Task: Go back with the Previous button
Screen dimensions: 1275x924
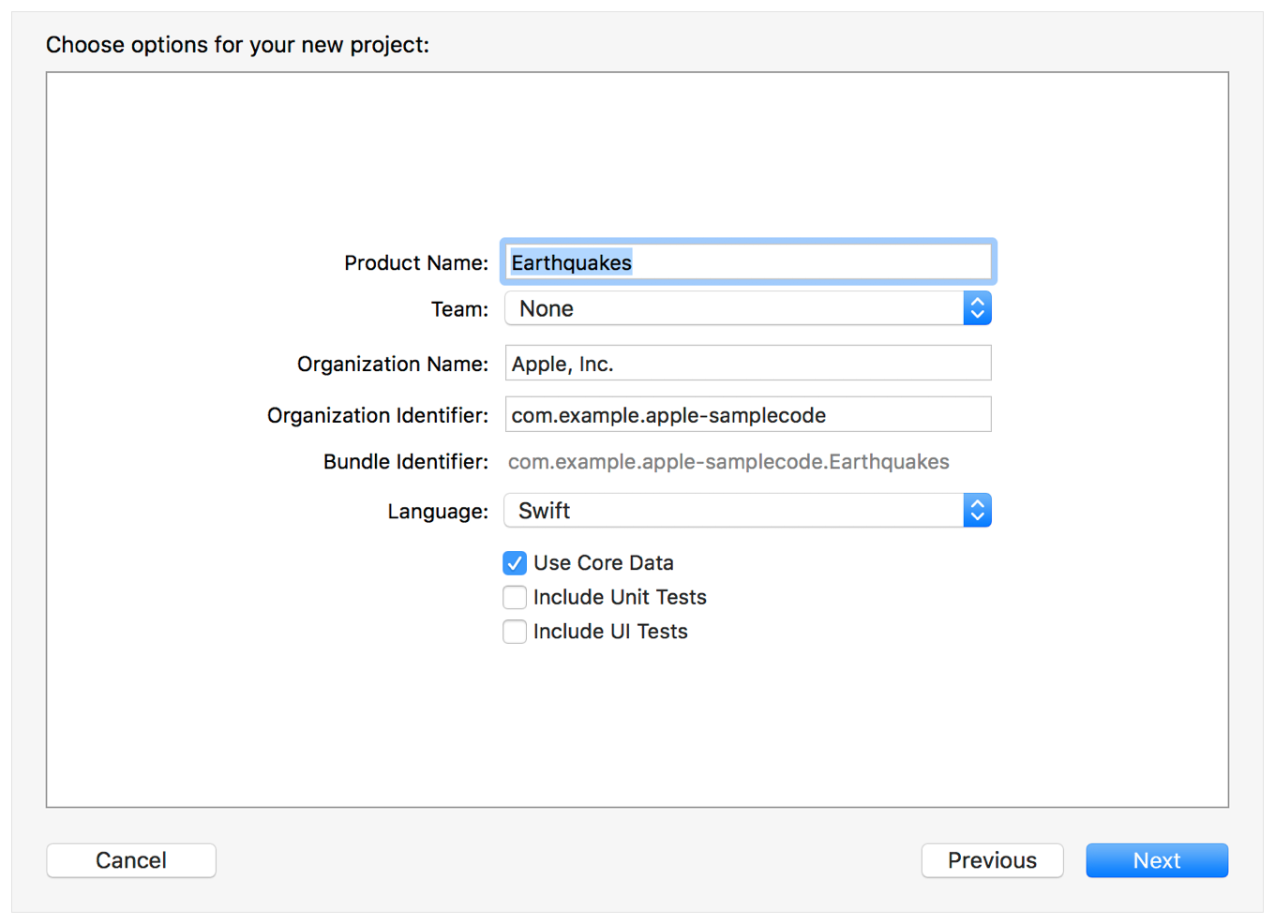Action: click(x=992, y=860)
